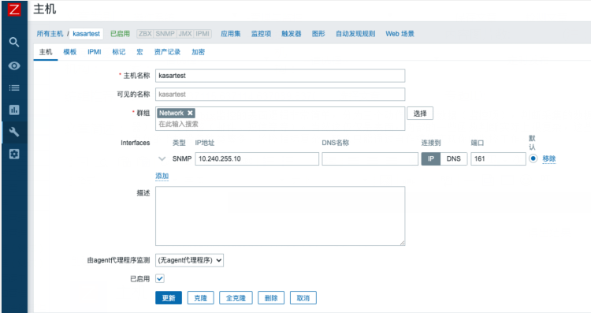Image resolution: width=591 pixels, height=313 pixels.
Task: Open the Monitoring eye icon in sidebar
Action: pos(14,65)
